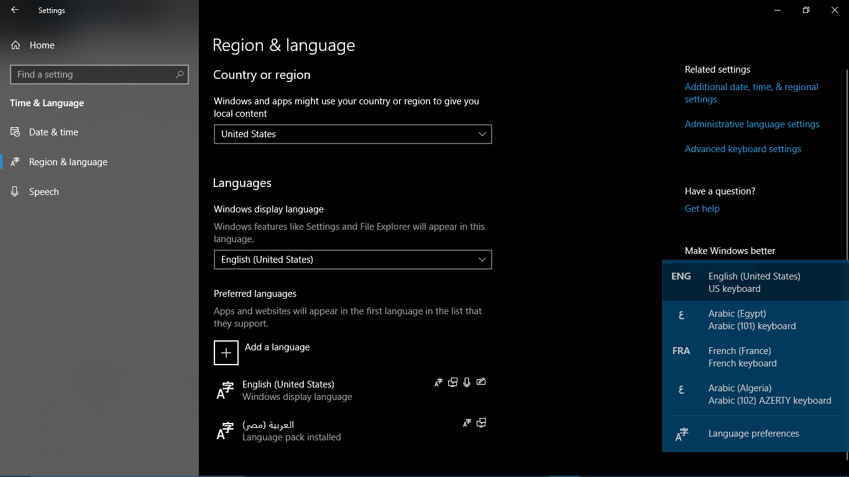Click the Region & language sidebar icon
The width and height of the screenshot is (849, 477).
click(16, 162)
